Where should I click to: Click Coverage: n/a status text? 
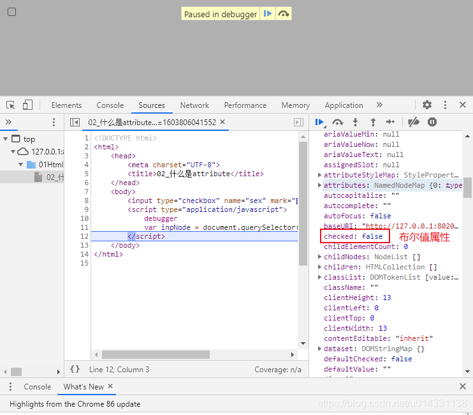click(x=278, y=370)
